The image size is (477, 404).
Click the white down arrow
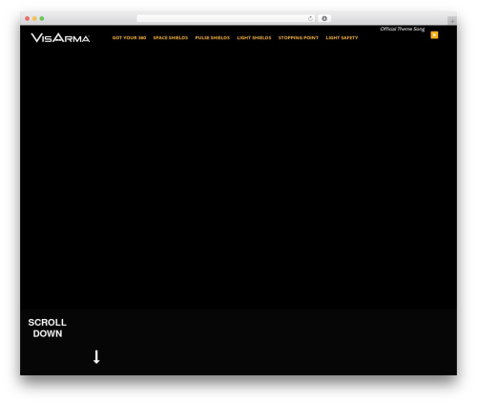[96, 357]
